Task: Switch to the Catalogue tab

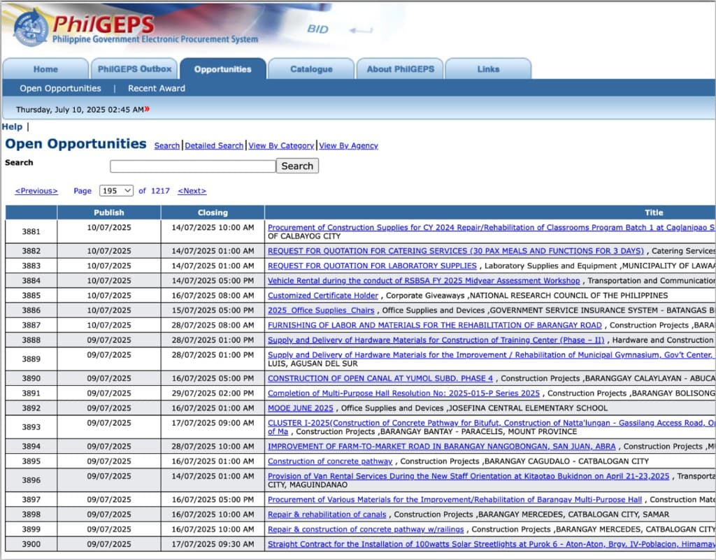Action: [310, 69]
